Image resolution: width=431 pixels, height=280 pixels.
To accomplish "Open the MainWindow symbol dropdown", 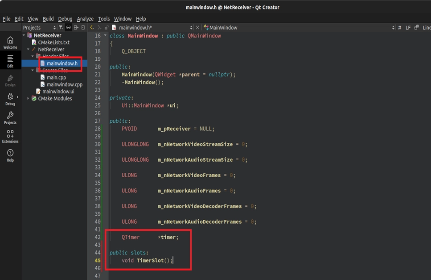I will [299, 28].
